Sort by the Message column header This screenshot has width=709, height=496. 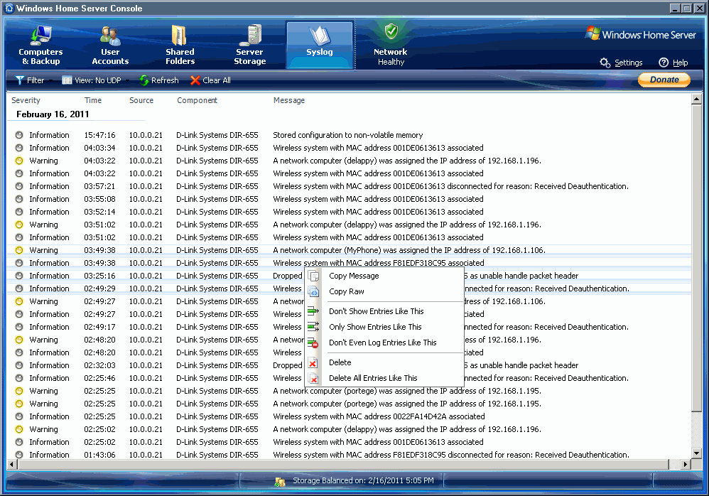click(x=289, y=100)
